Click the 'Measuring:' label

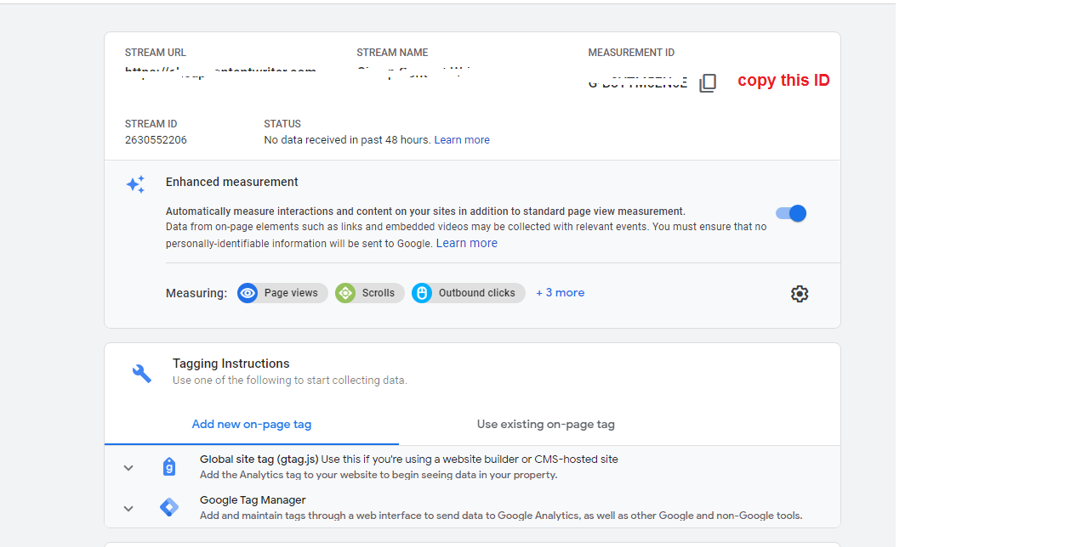click(x=196, y=293)
